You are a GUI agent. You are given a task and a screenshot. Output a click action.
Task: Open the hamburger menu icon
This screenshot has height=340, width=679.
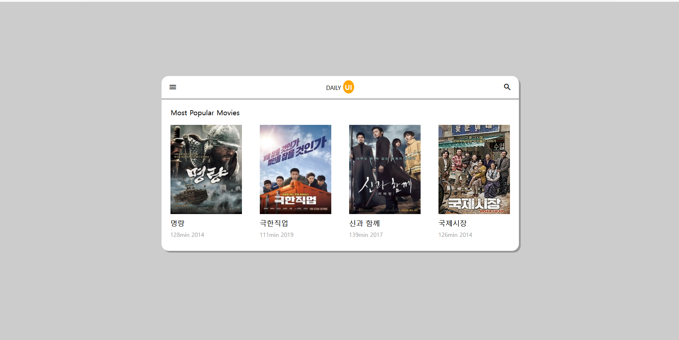(173, 87)
